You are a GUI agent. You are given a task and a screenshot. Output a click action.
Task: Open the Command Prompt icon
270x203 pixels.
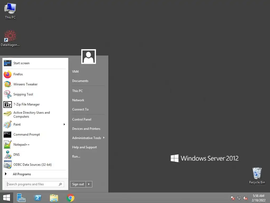pos(7,135)
